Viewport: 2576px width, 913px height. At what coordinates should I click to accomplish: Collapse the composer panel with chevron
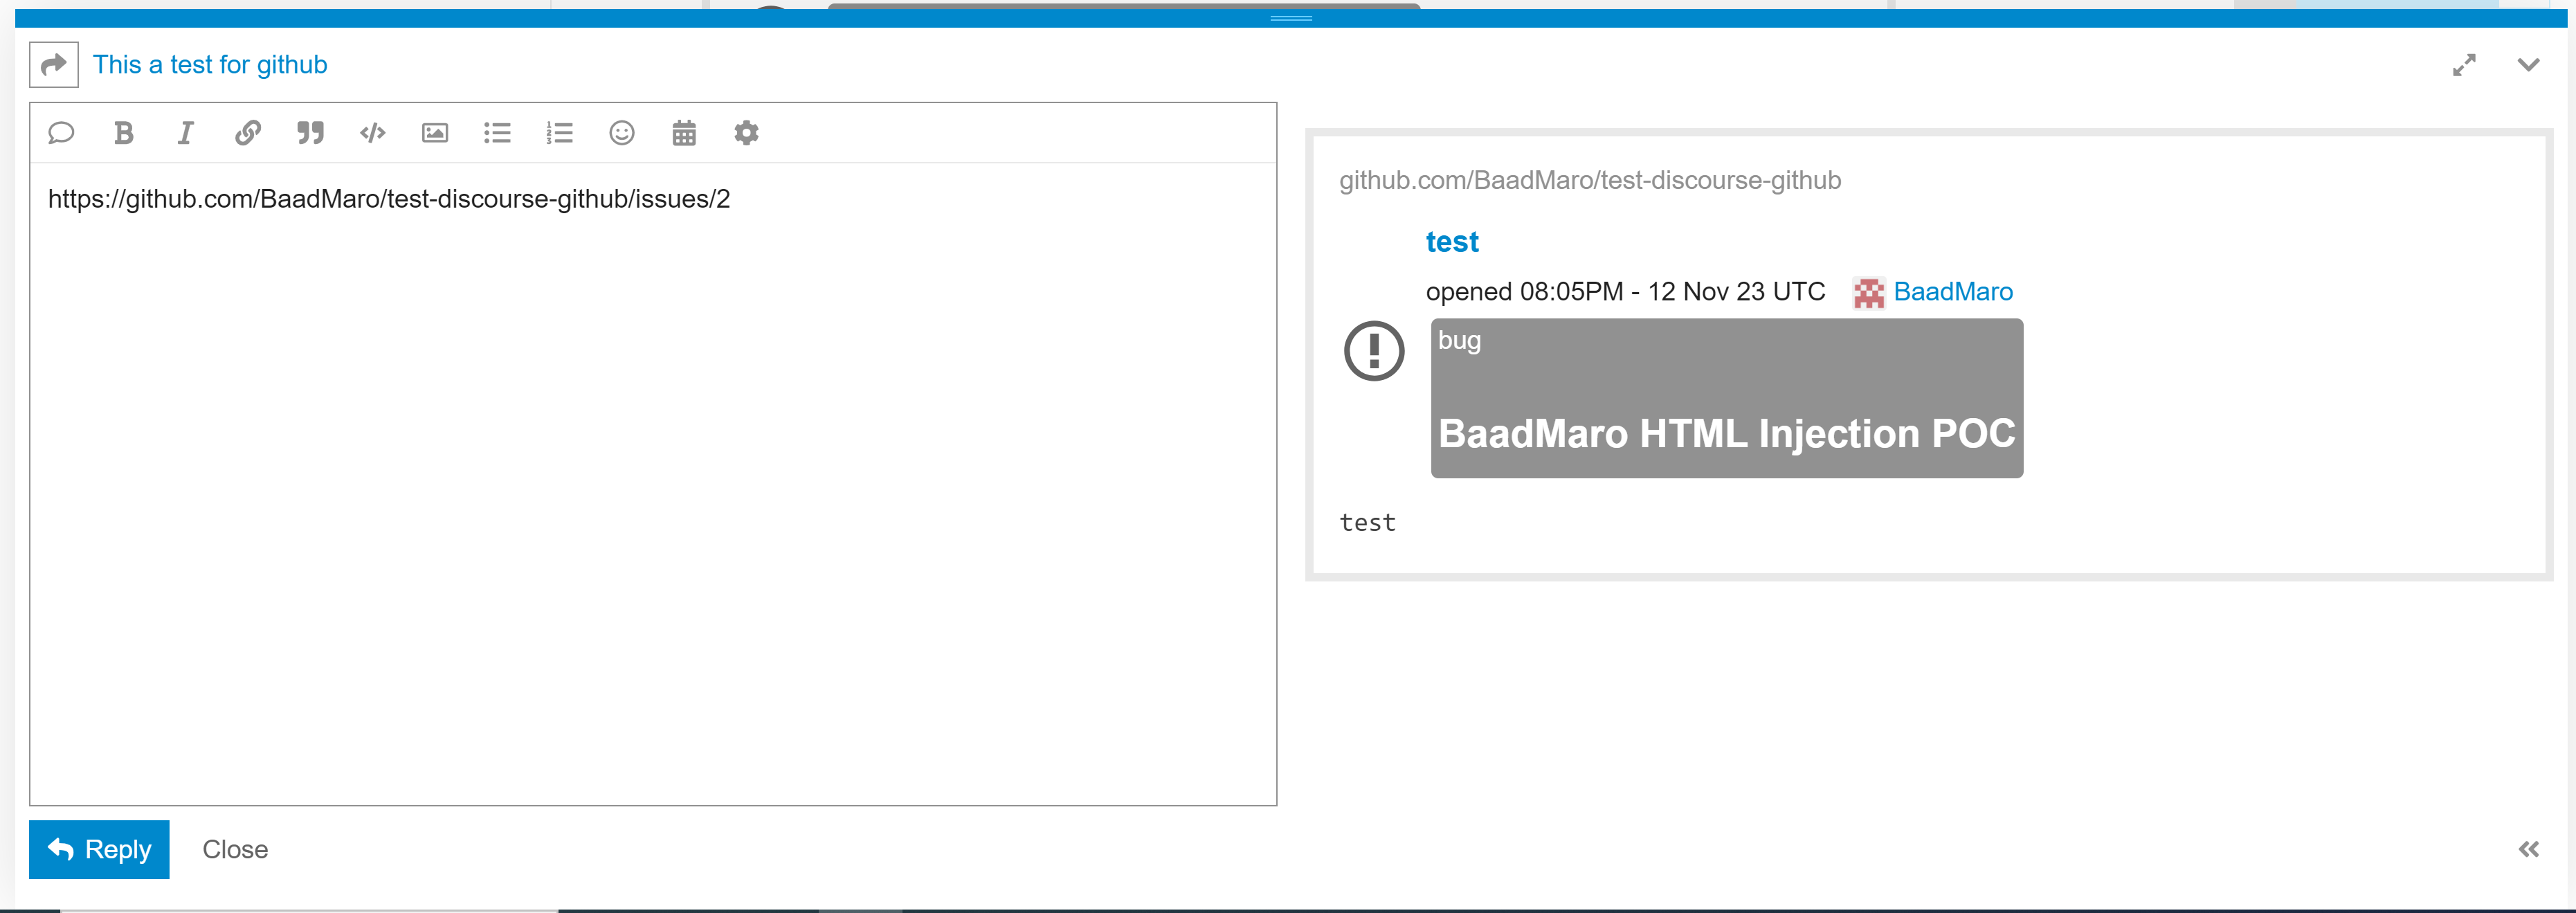click(x=2528, y=65)
